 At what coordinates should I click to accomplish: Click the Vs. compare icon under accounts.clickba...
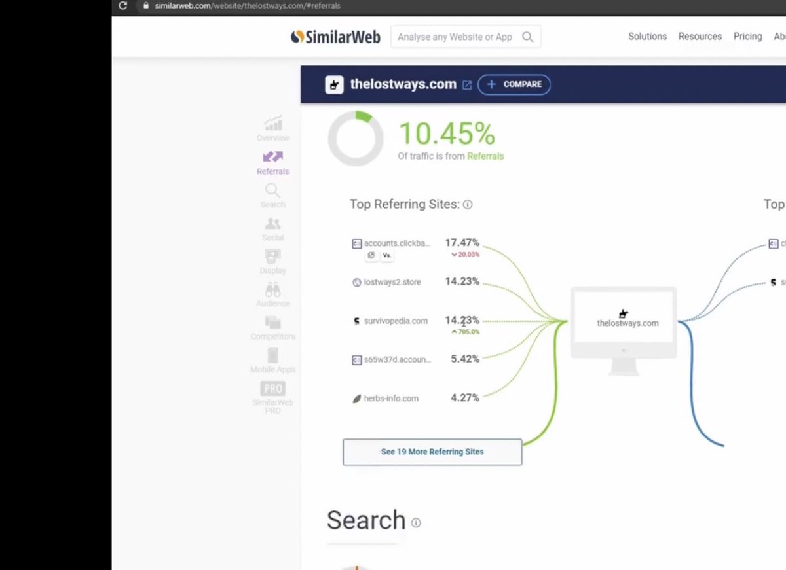(x=387, y=255)
